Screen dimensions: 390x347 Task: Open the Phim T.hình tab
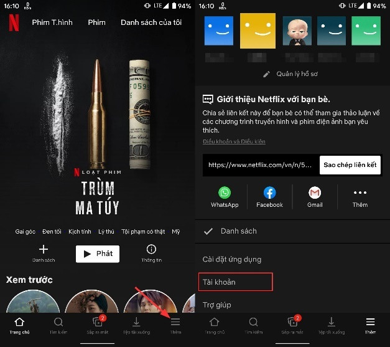click(x=52, y=22)
